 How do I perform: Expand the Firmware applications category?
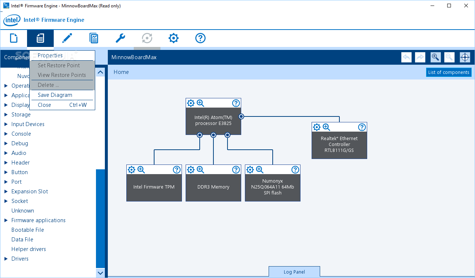6,220
